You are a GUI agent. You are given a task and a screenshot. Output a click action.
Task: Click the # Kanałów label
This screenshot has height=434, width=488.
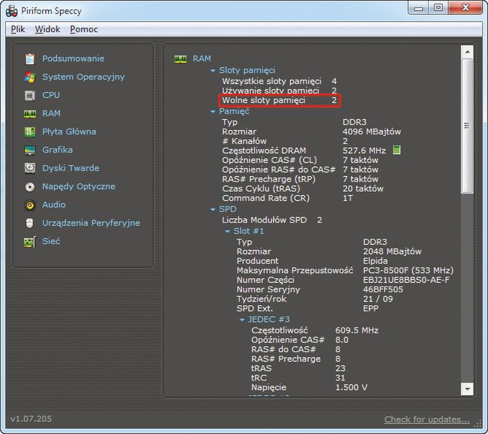(x=244, y=141)
